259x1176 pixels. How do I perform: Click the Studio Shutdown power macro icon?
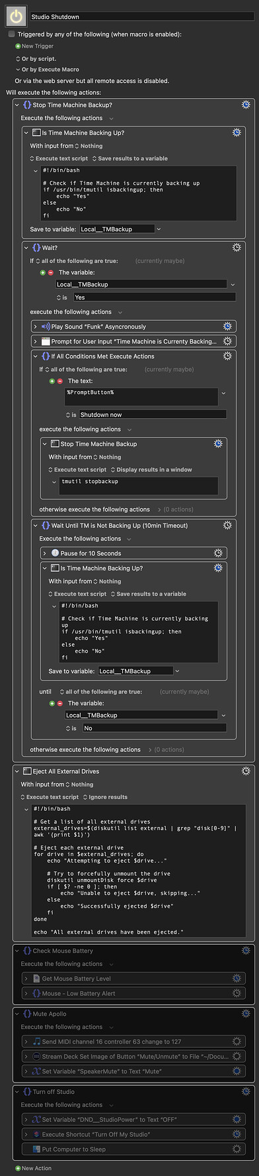(x=17, y=17)
